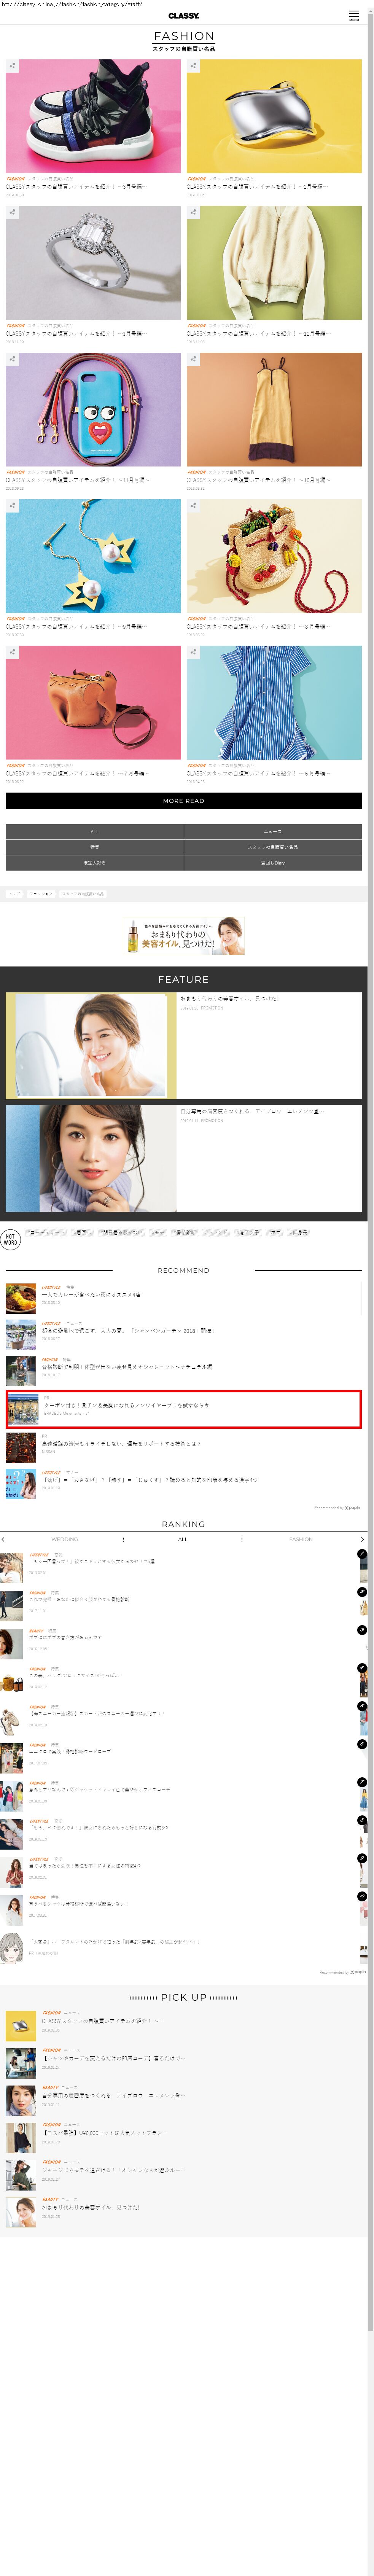Click the first breadcrumb トップ link
Screen dimensions: 374x2576
pos(14,894)
